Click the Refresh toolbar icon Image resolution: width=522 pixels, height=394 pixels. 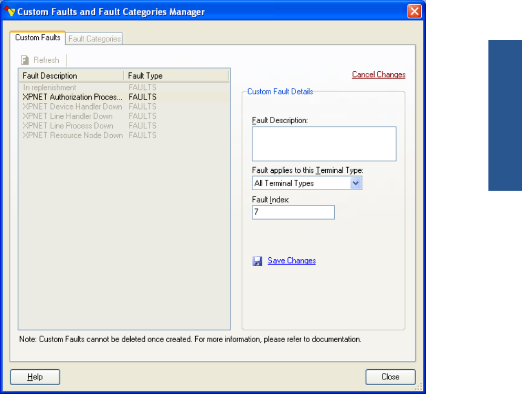point(25,60)
